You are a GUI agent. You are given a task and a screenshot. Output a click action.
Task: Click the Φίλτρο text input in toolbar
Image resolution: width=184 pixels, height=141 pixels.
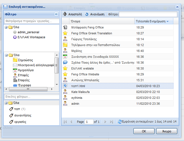[x=148, y=14]
